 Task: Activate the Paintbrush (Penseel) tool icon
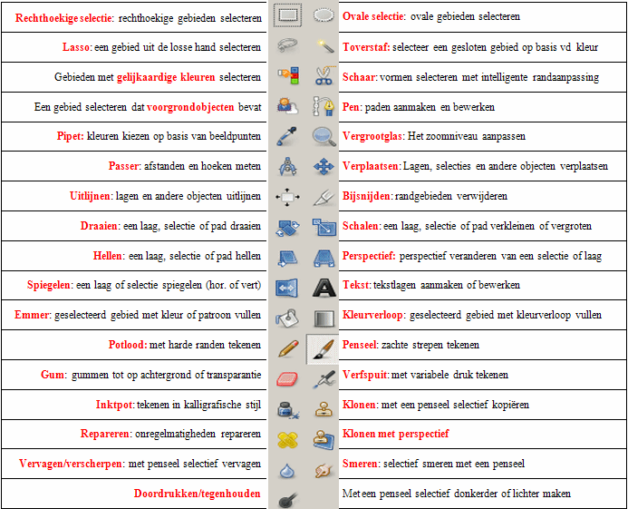point(322,347)
